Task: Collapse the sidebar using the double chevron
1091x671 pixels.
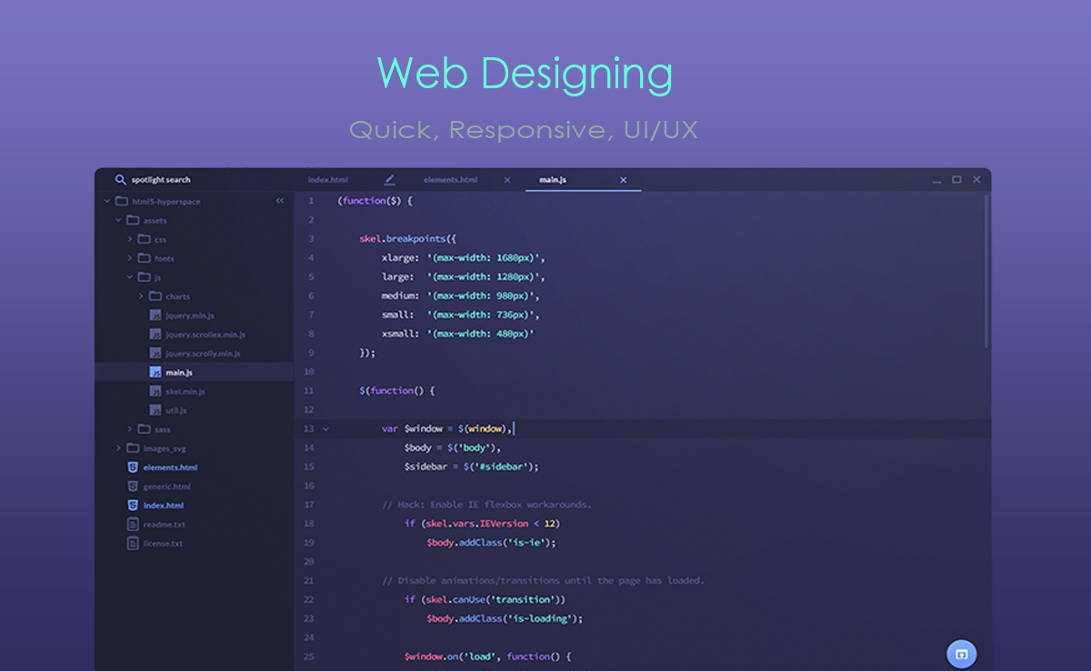Action: pos(280,201)
